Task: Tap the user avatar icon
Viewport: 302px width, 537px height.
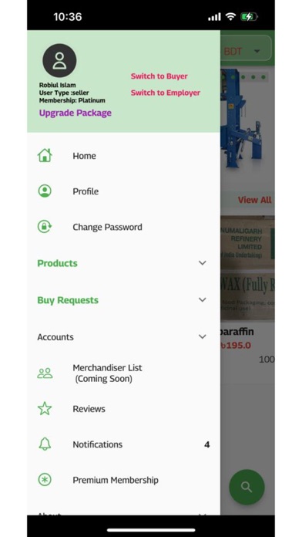Action: pos(59,61)
